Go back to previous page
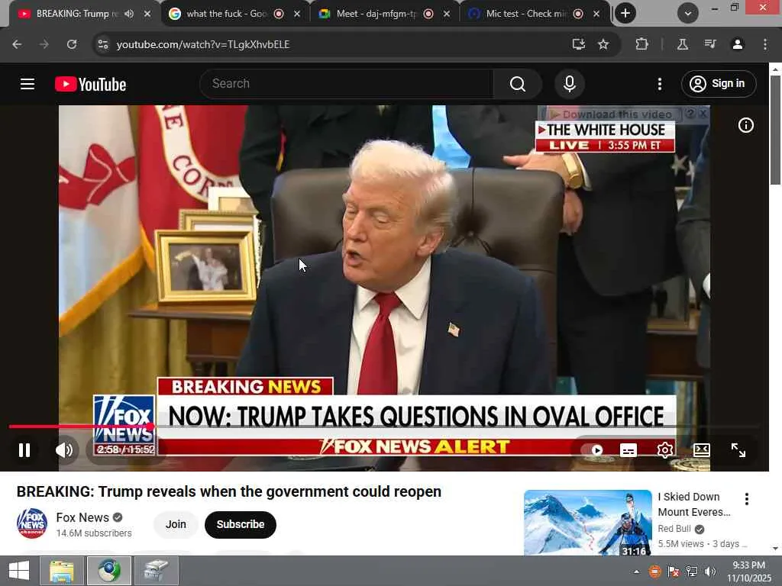Screen dimensions: 782x586 17,44
